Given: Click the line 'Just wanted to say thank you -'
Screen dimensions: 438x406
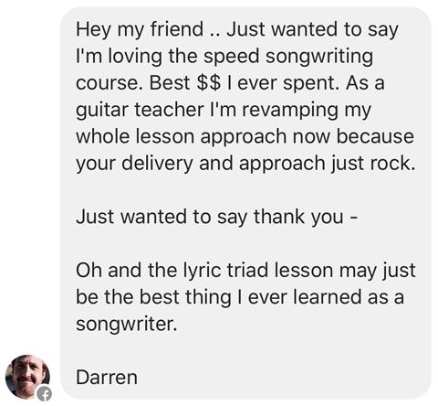Looking at the screenshot, I should click(x=216, y=217).
